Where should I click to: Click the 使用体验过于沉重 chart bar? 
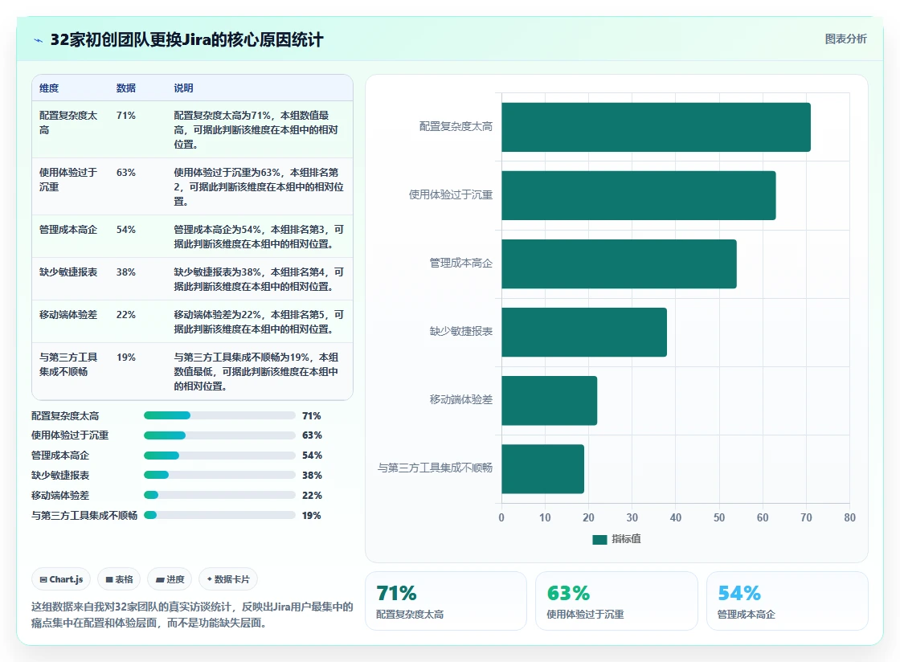639,195
